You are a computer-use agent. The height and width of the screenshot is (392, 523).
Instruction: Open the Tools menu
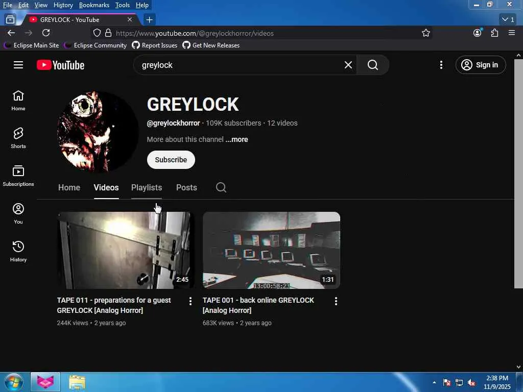click(123, 5)
